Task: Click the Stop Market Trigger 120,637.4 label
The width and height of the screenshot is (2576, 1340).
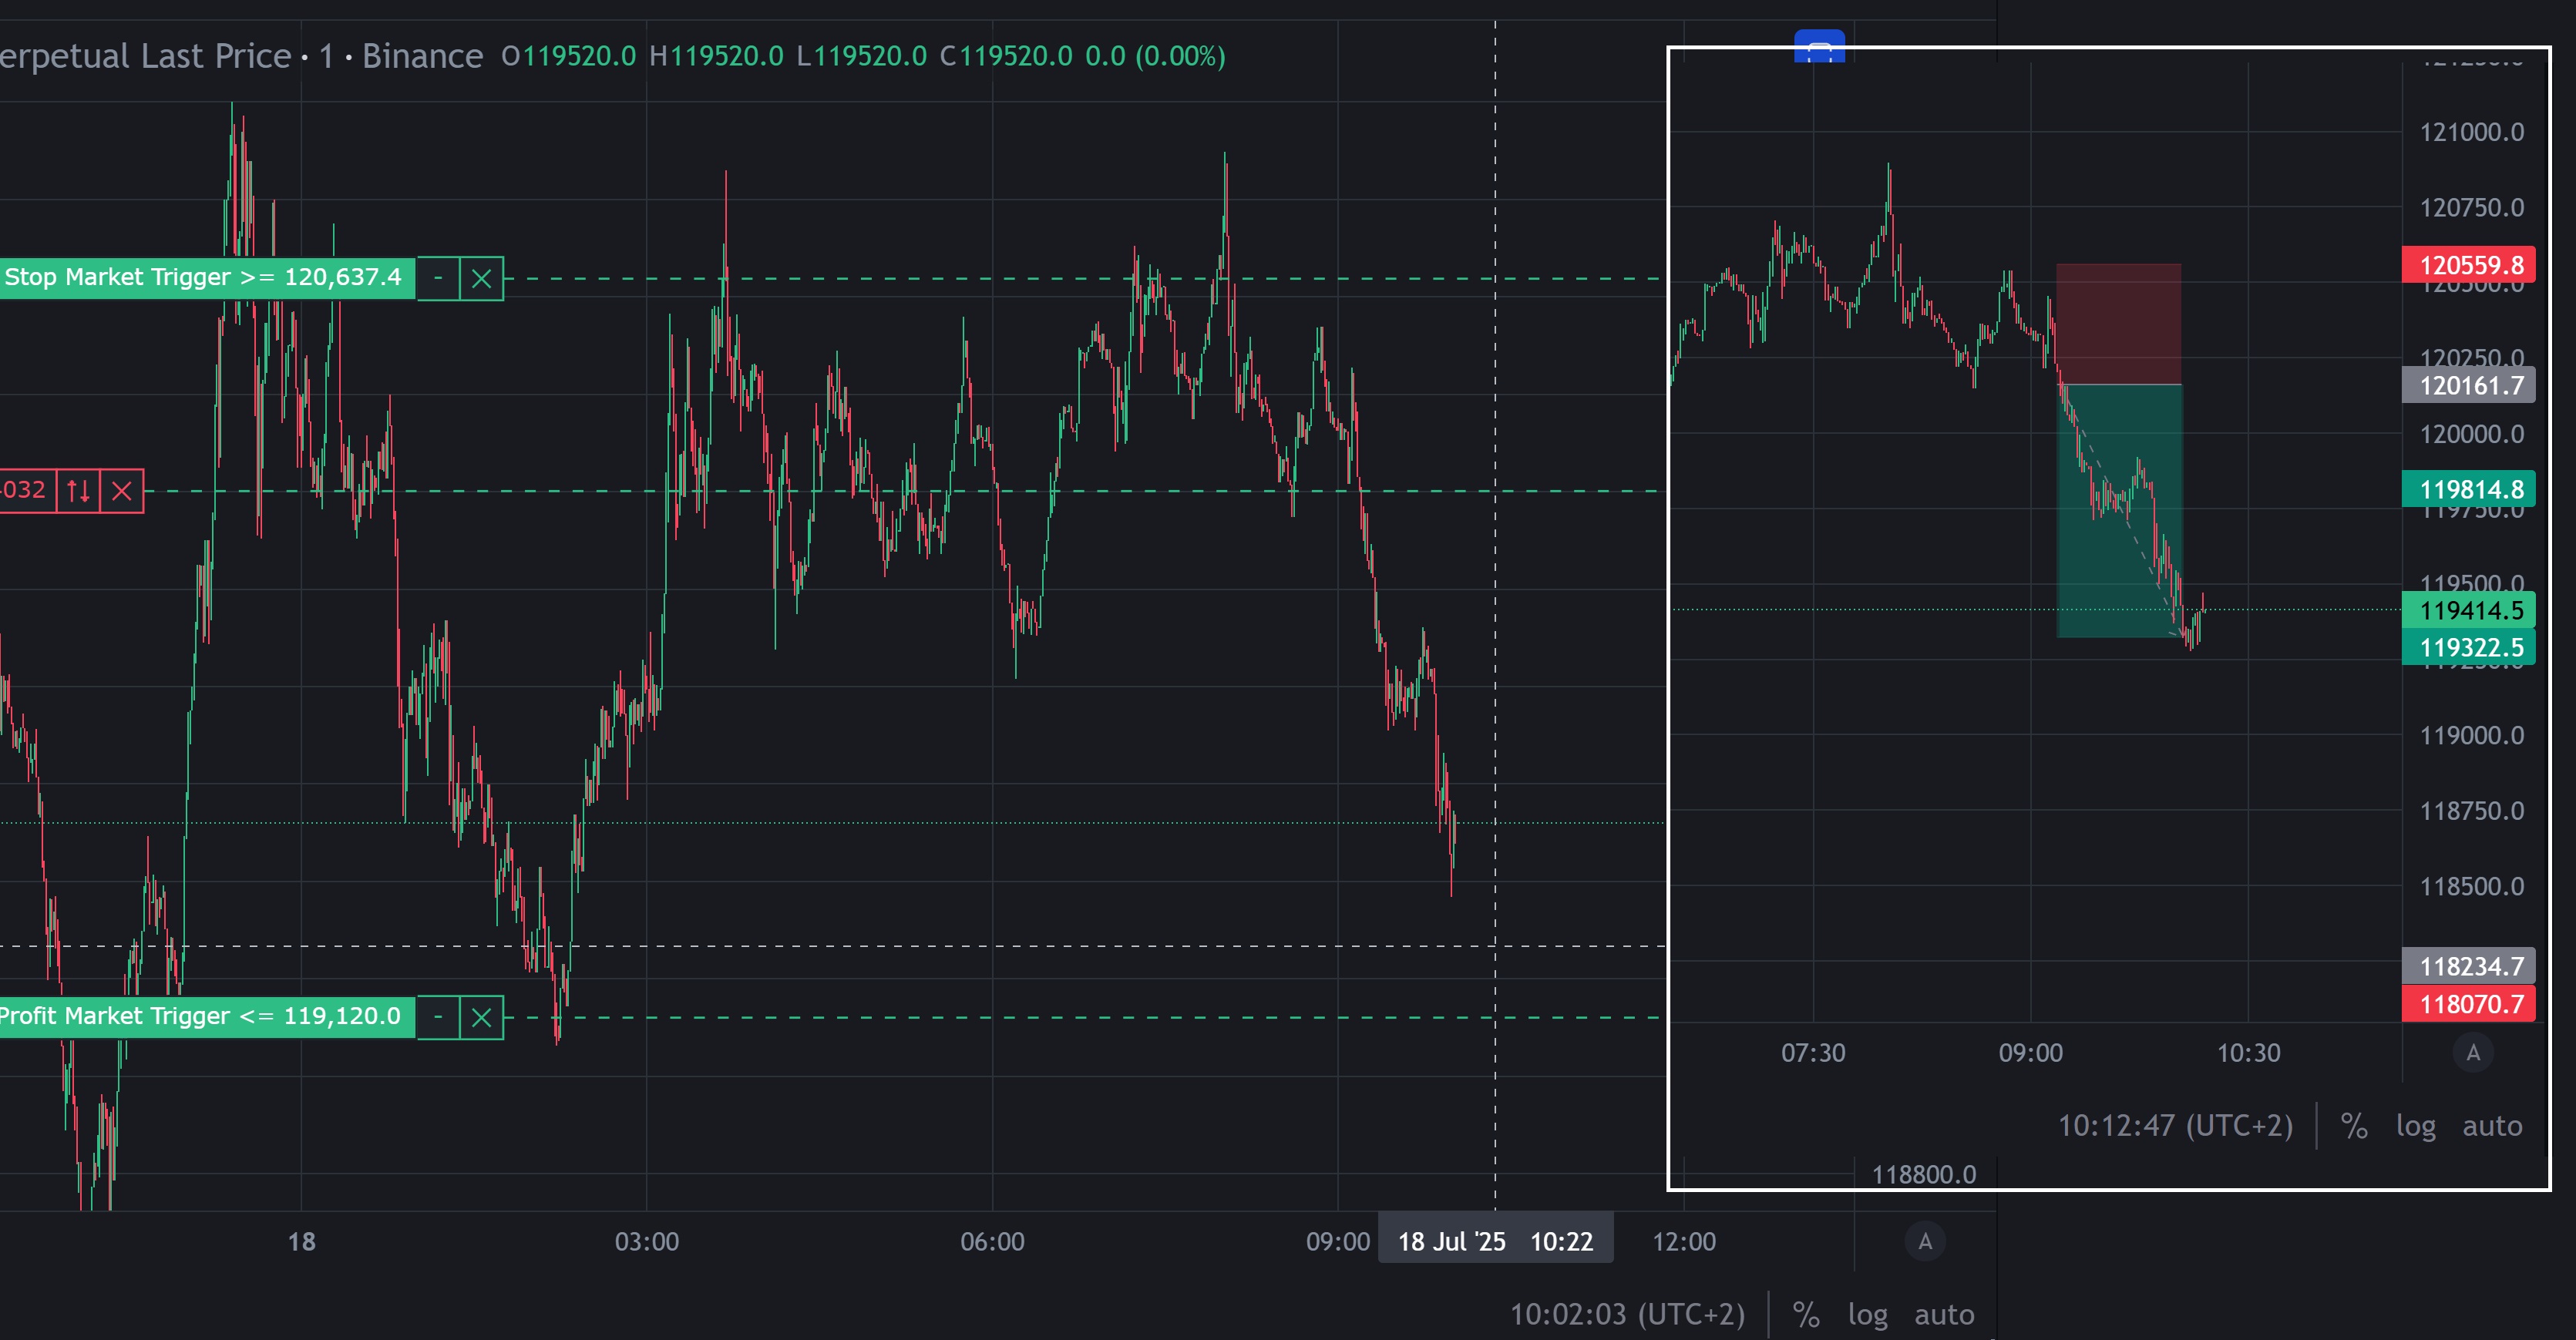Action: pyautogui.click(x=204, y=278)
